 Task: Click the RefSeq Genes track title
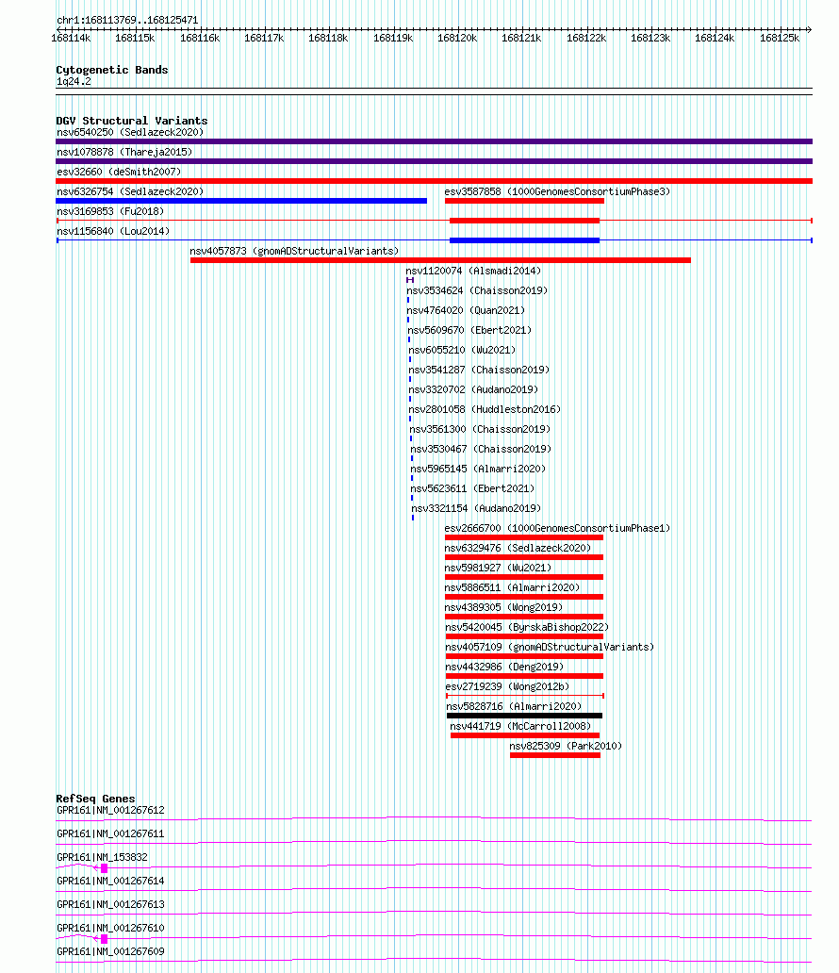(95, 799)
